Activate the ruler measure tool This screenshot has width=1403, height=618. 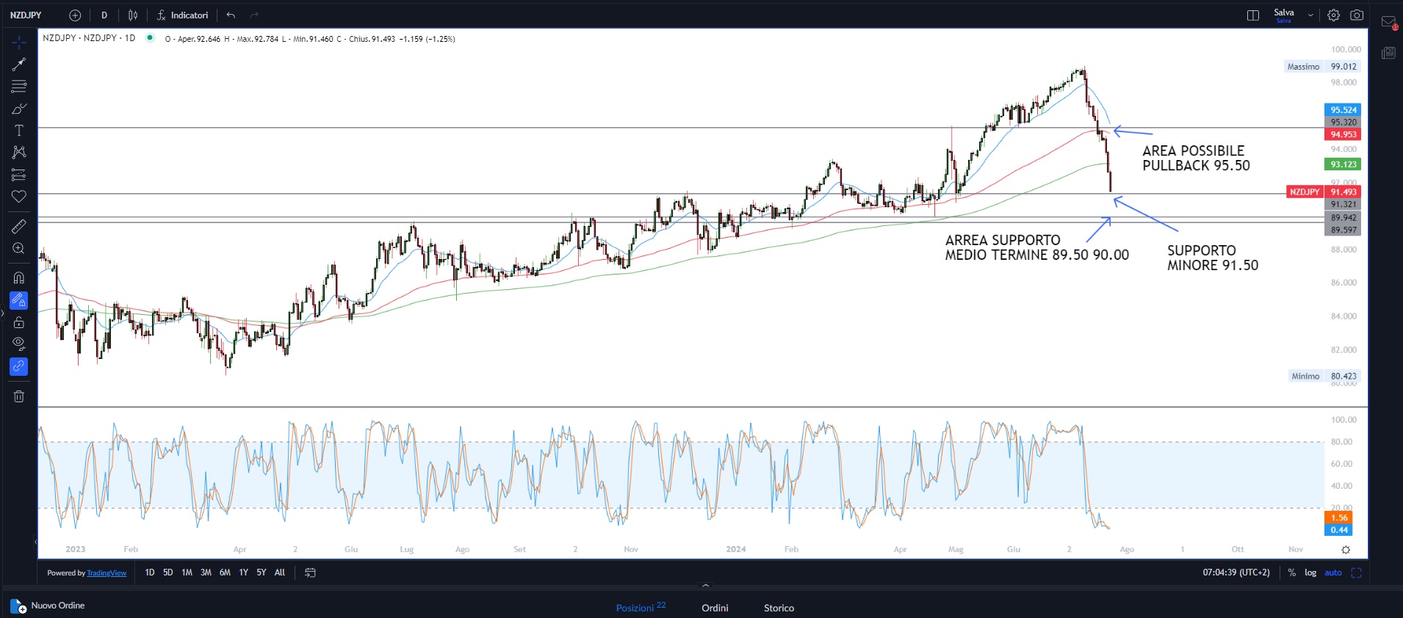tap(19, 227)
